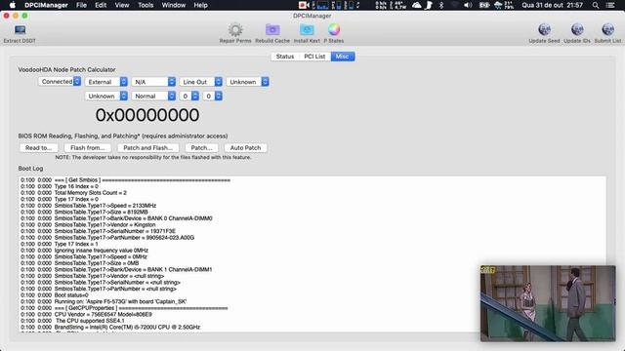Click Update IDs globe icon

tap(577, 30)
